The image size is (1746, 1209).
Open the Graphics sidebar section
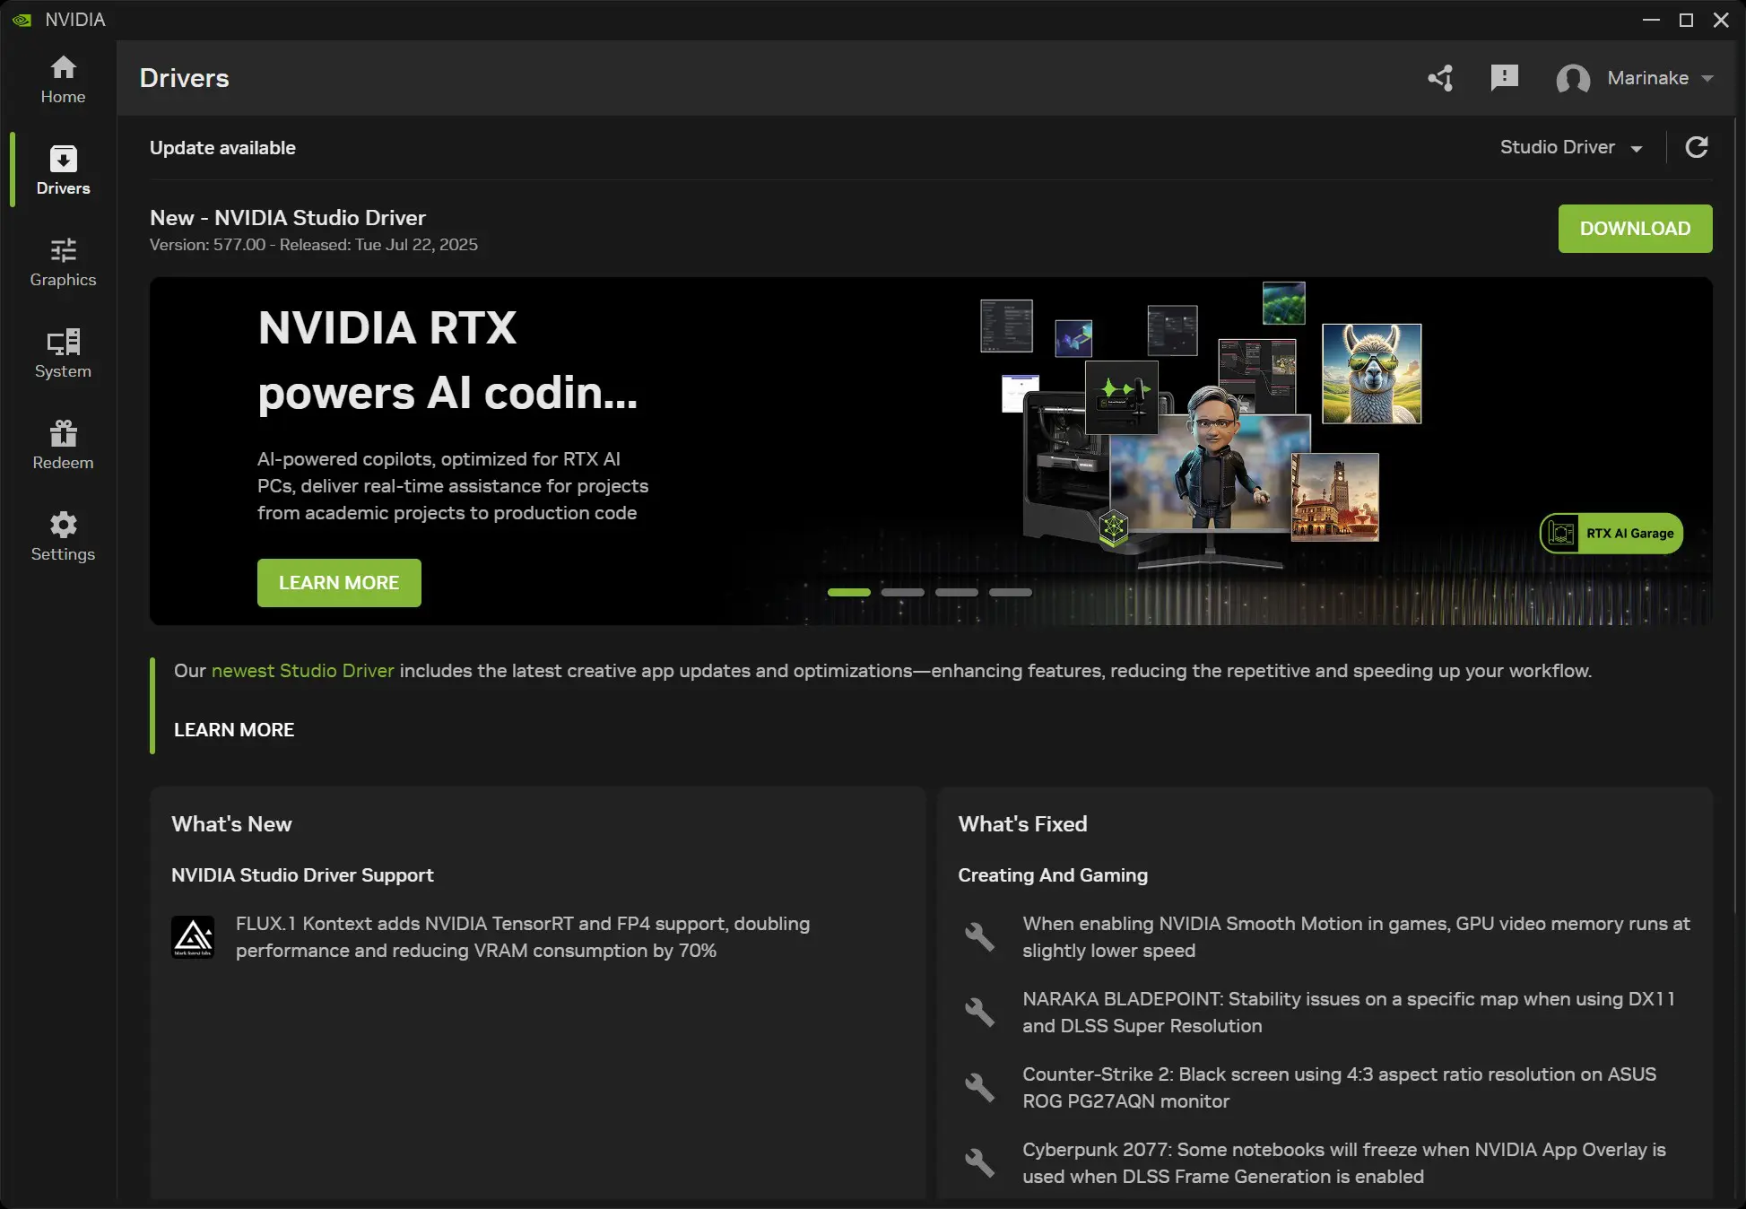click(63, 262)
